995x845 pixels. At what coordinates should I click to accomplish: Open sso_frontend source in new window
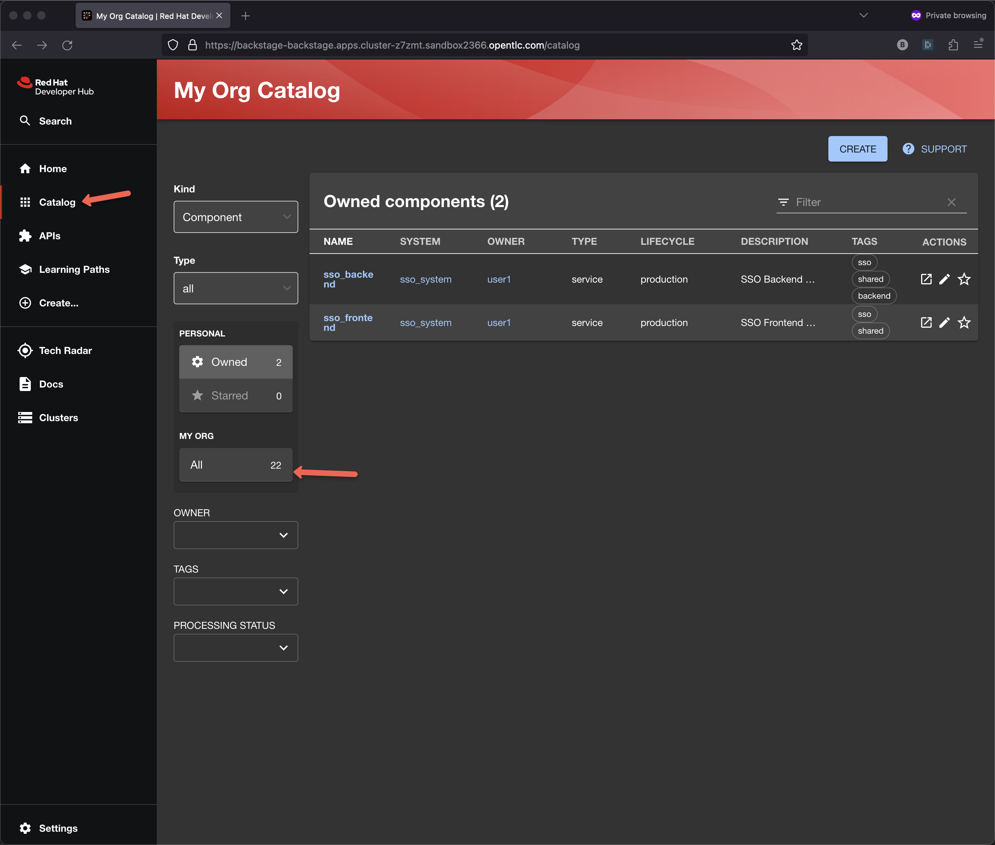point(926,323)
